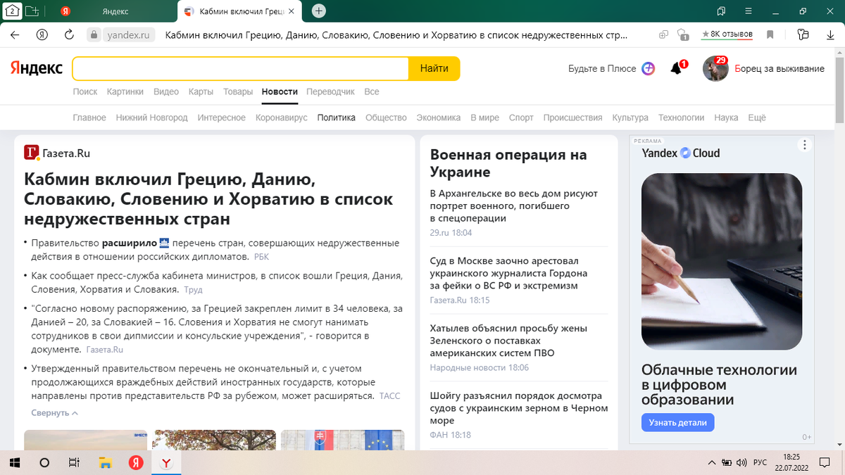Open the РБК source link
This screenshot has height=475, width=845.
pos(261,257)
